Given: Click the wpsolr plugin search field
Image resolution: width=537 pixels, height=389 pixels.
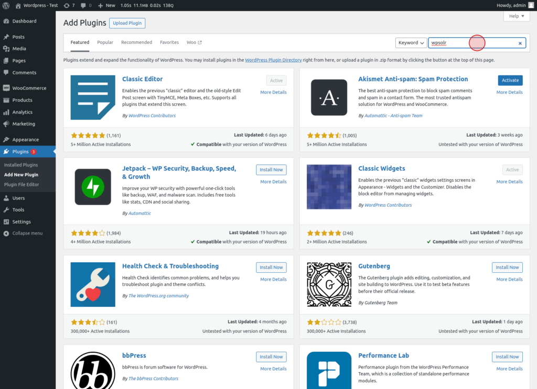Looking at the screenshot, I should [477, 43].
